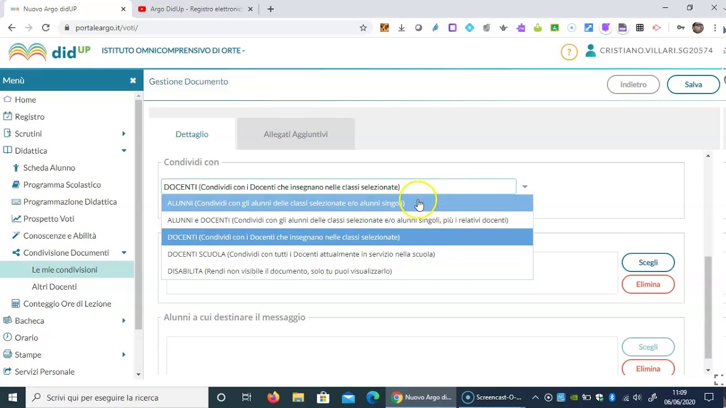Expand the Scrutini submenu arrow
Screen dimensions: 726x408
point(124,134)
